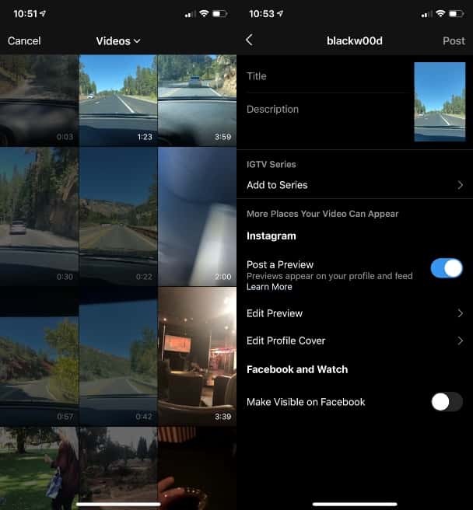Image resolution: width=473 pixels, height=510 pixels.
Task: Tap the Title input field
Action: pyautogui.click(x=327, y=76)
